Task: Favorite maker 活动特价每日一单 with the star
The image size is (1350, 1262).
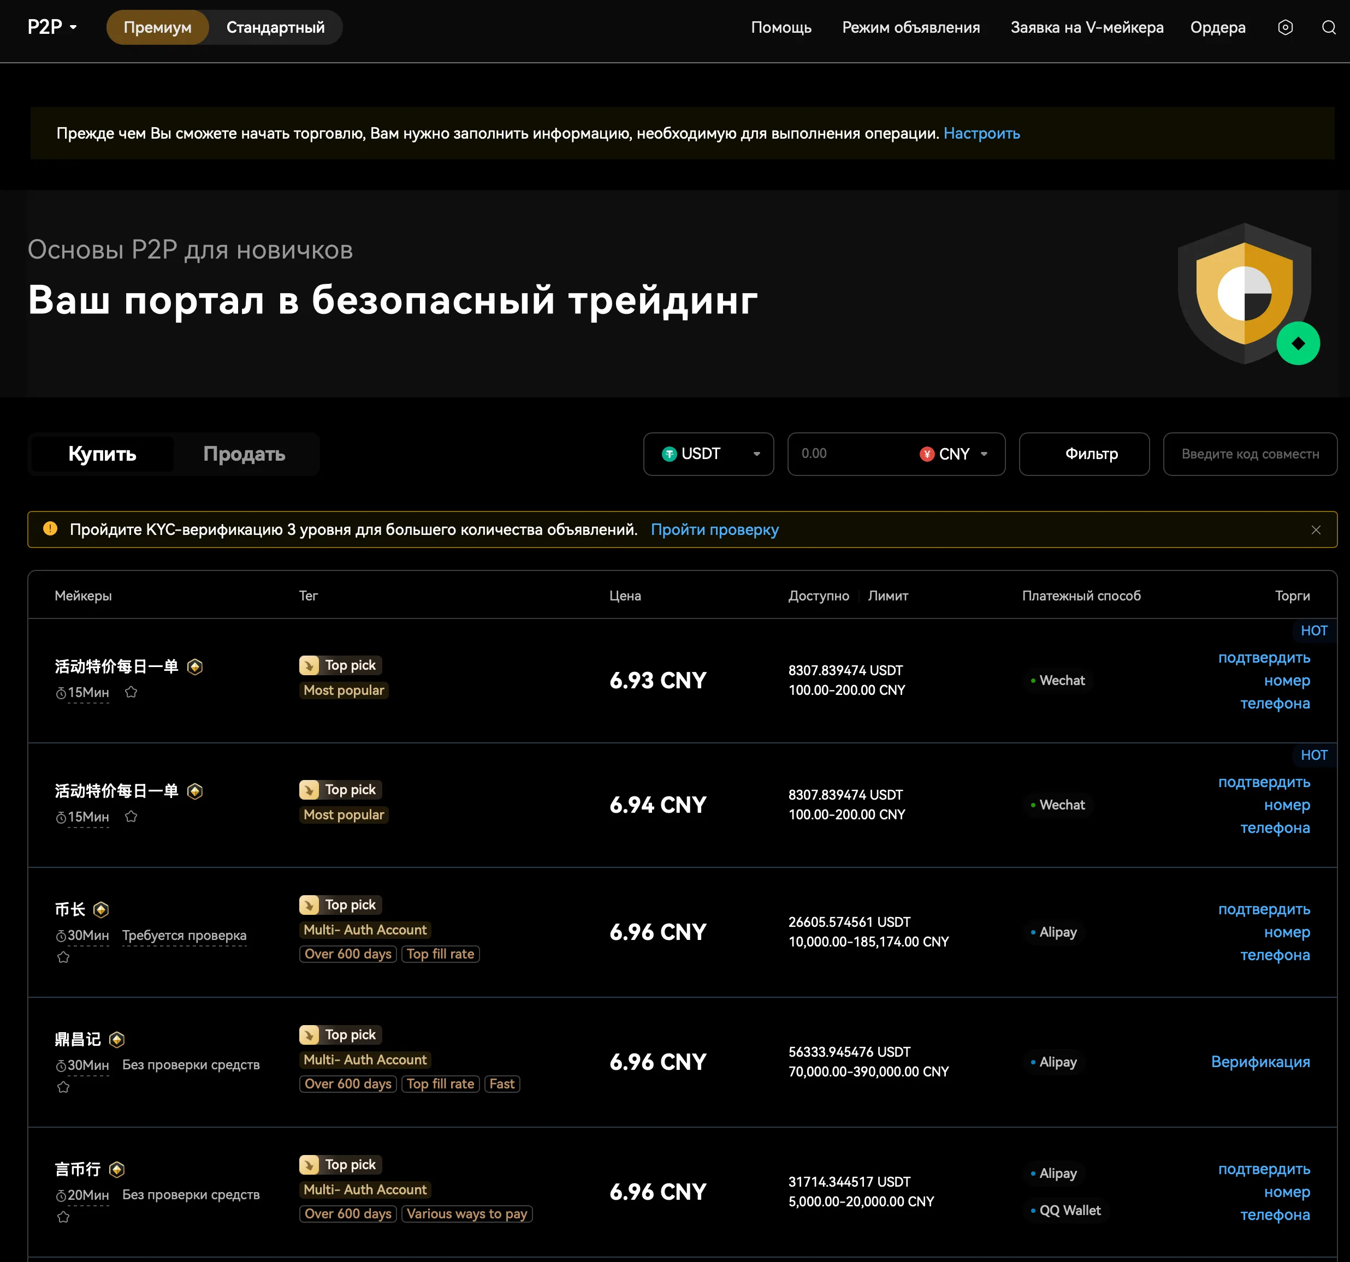Action: pyautogui.click(x=131, y=692)
